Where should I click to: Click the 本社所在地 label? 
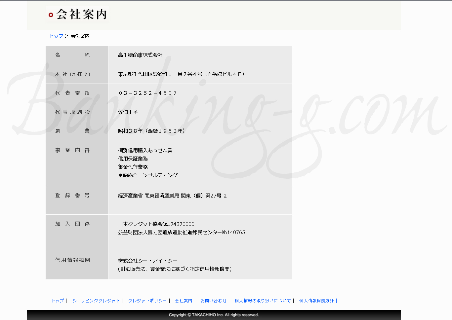point(72,74)
